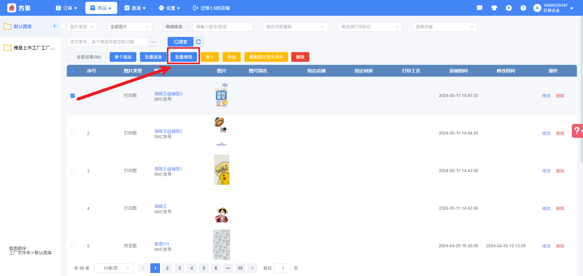Check the 海贼王@辅图2 row checkbox
This screenshot has height=276, width=583.
73,133
